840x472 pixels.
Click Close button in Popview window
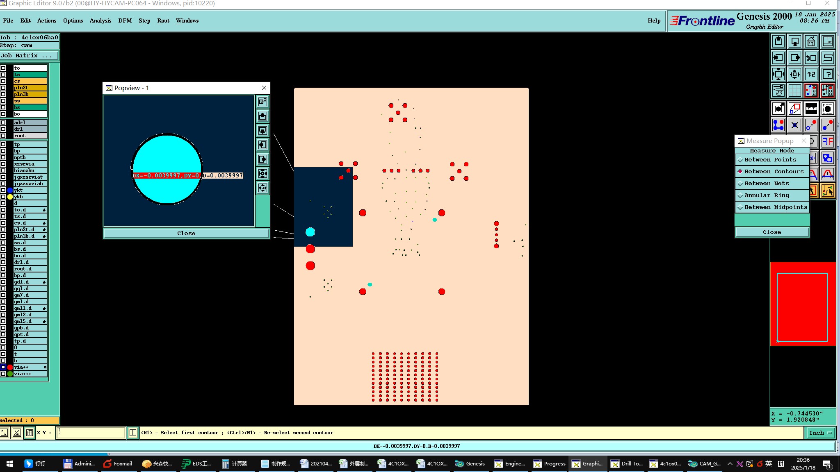[186, 233]
